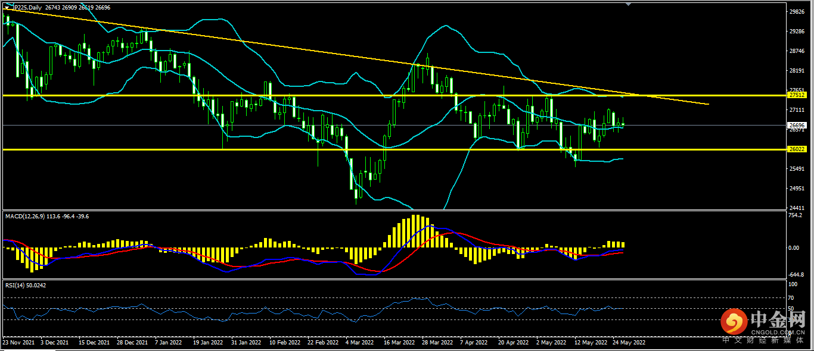The image size is (814, 351).
Task: Select the 7 Apr 2022 date label
Action: (x=473, y=343)
